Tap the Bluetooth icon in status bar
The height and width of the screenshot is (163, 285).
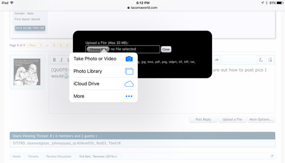pos(267,3)
